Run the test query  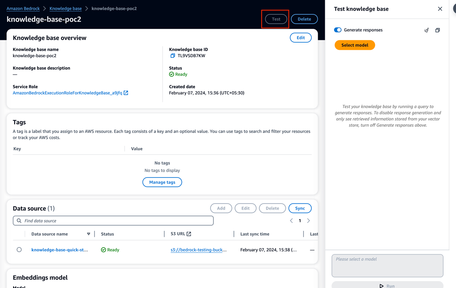(387, 285)
